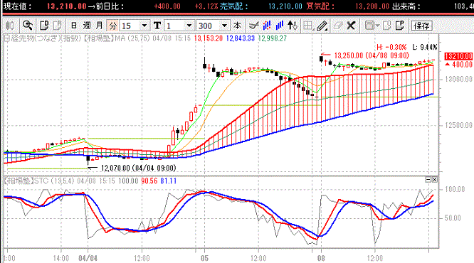Switch to daily chart 日
The height and width of the screenshot is (263, 474).
coord(73,26)
